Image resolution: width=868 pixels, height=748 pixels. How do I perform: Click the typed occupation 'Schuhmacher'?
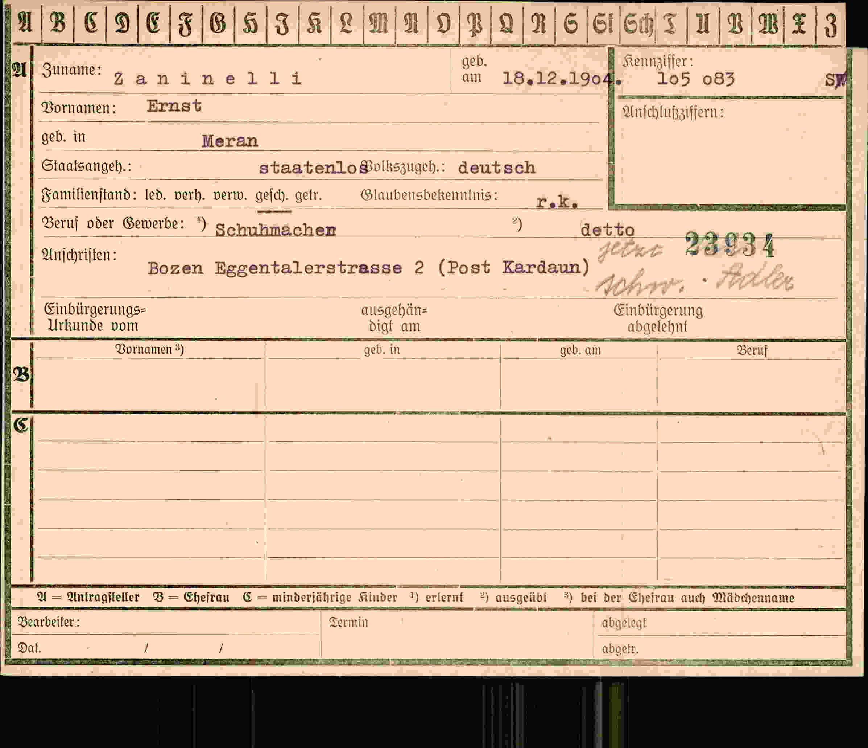coord(276,230)
